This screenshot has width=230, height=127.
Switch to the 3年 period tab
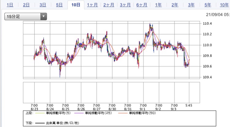[x=191, y=5]
